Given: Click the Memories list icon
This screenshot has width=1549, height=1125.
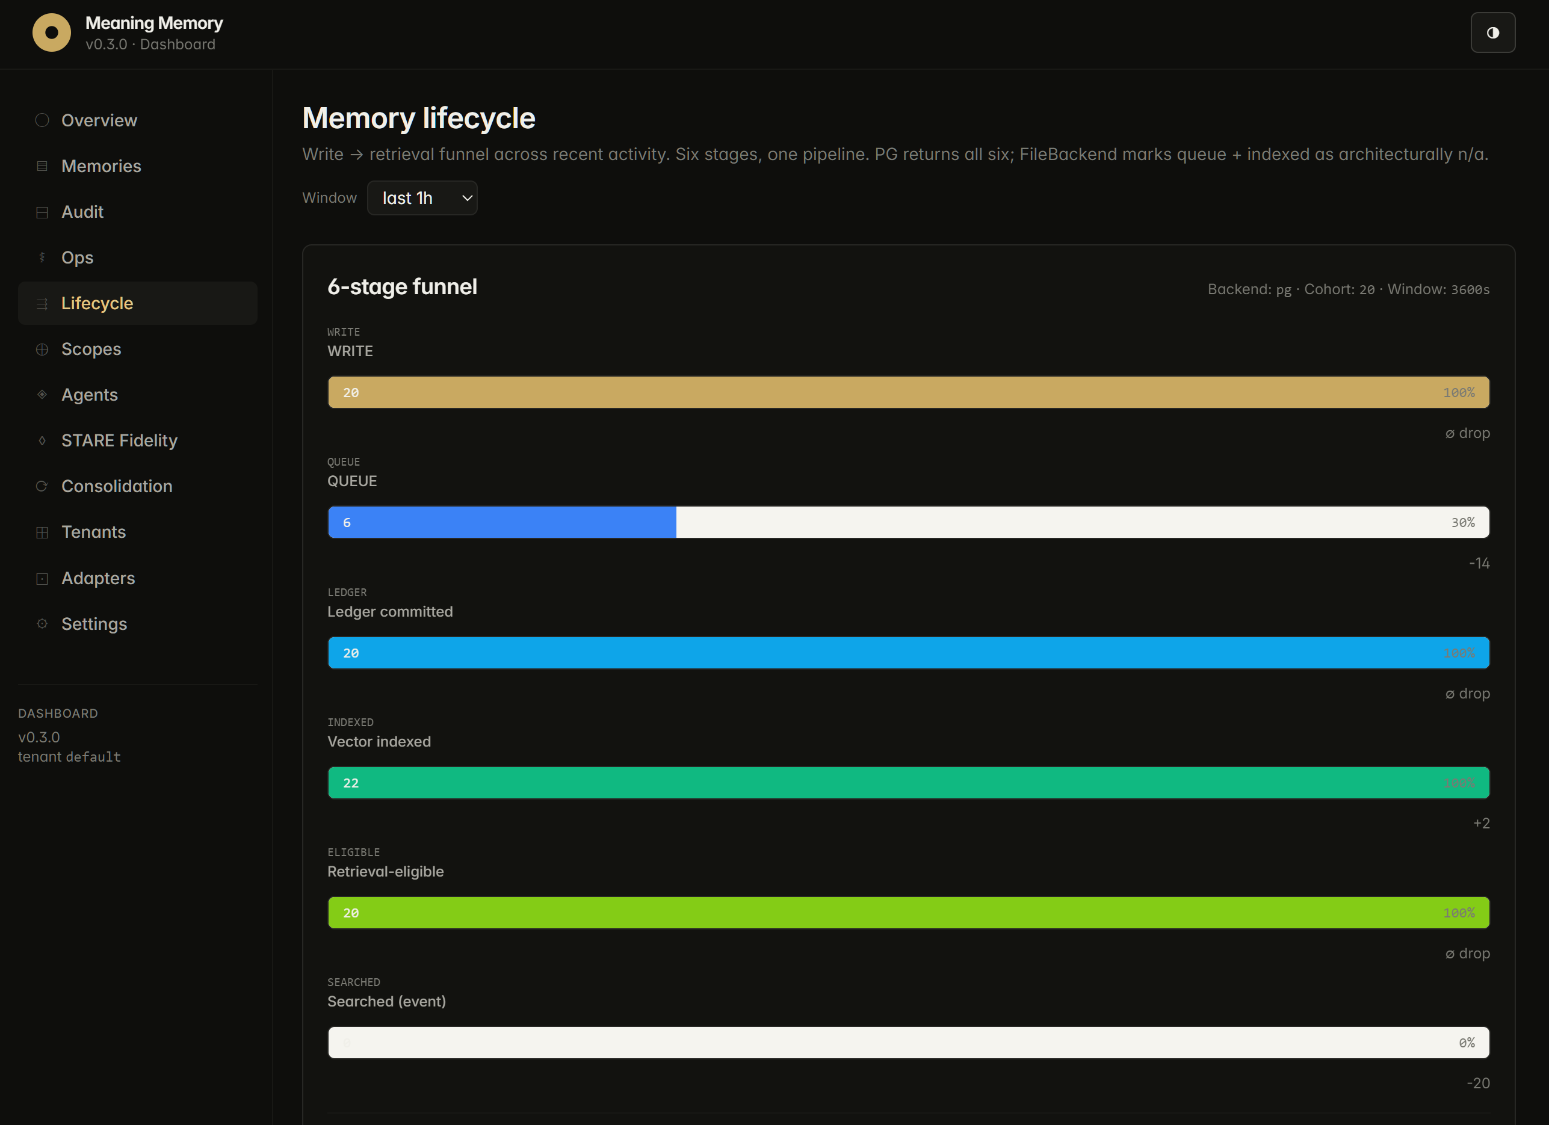Looking at the screenshot, I should pyautogui.click(x=42, y=166).
